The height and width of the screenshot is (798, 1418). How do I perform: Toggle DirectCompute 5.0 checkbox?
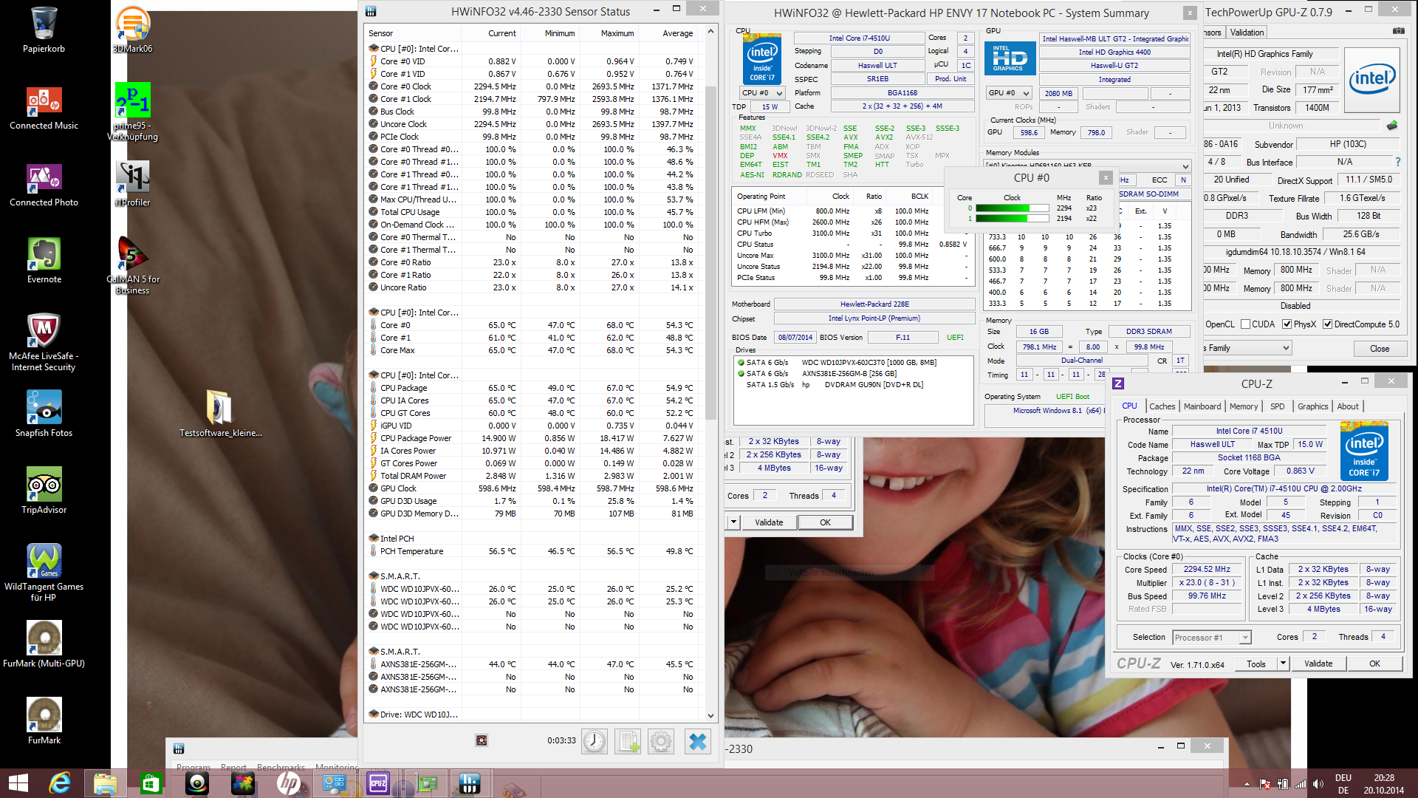(1327, 324)
